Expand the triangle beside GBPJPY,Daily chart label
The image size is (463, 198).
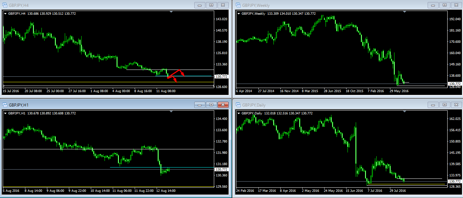click(x=239, y=113)
